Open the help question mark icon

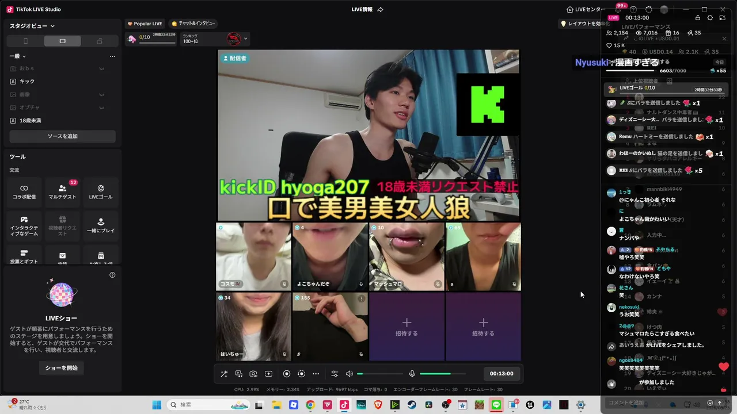633,10
